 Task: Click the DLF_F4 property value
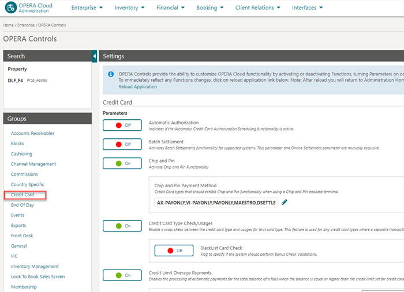(15, 81)
